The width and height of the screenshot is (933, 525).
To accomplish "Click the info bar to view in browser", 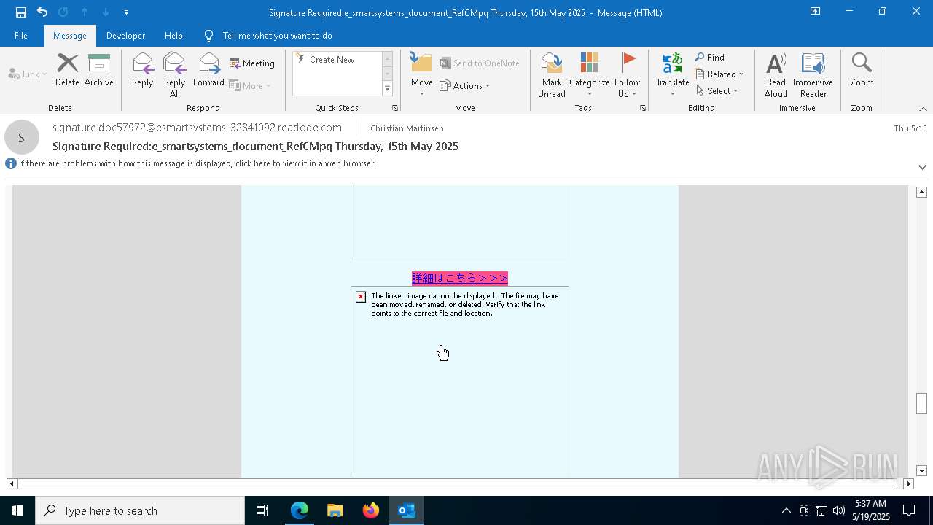I will click(197, 163).
